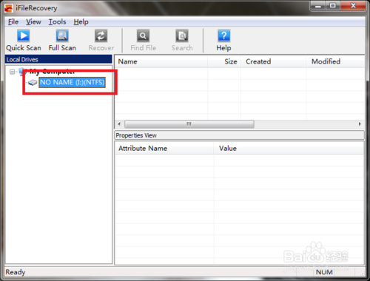Open Help via the question mark icon
This screenshot has height=281, width=370.
(223, 36)
